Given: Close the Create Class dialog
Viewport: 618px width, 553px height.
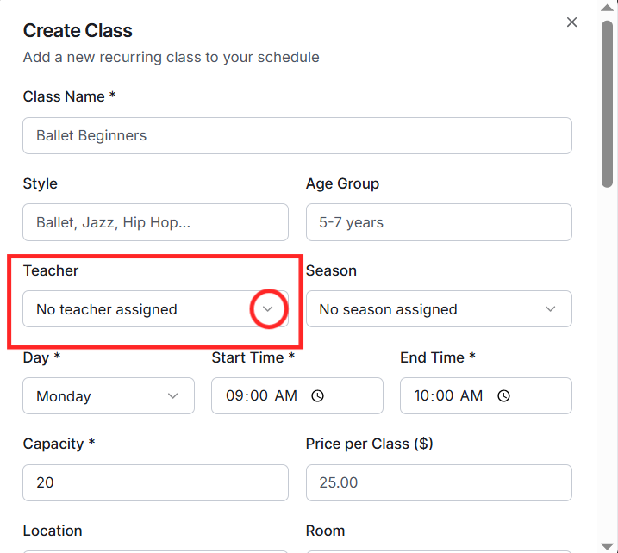Looking at the screenshot, I should 571,22.
